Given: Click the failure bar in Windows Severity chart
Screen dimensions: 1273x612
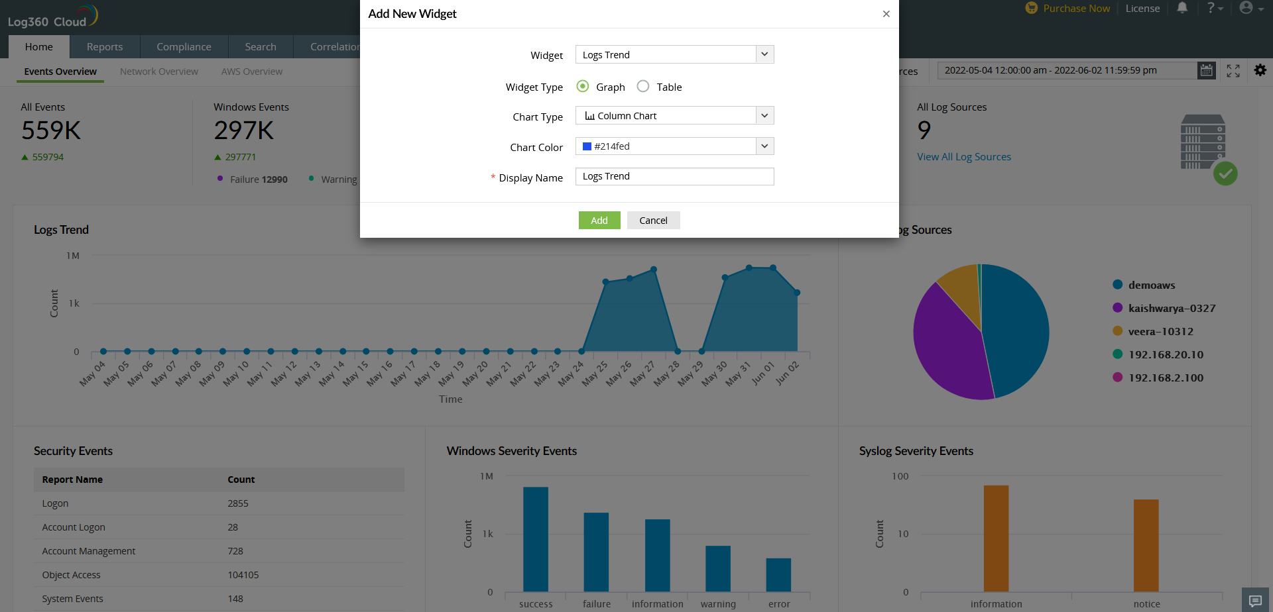Looking at the screenshot, I should [x=596, y=552].
